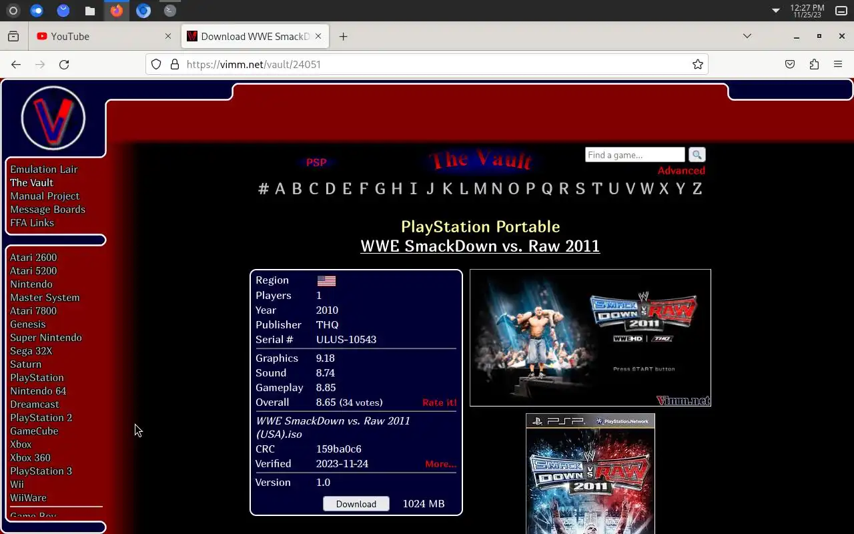Image resolution: width=854 pixels, height=534 pixels.
Task: Open Atari 5200 in the systems list
Action: [x=33, y=271]
